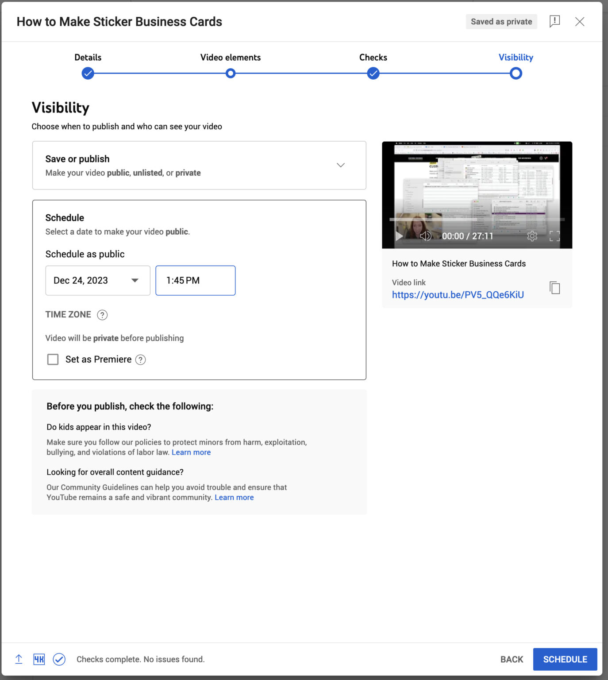Play the video preview
This screenshot has width=608, height=680.
(399, 236)
